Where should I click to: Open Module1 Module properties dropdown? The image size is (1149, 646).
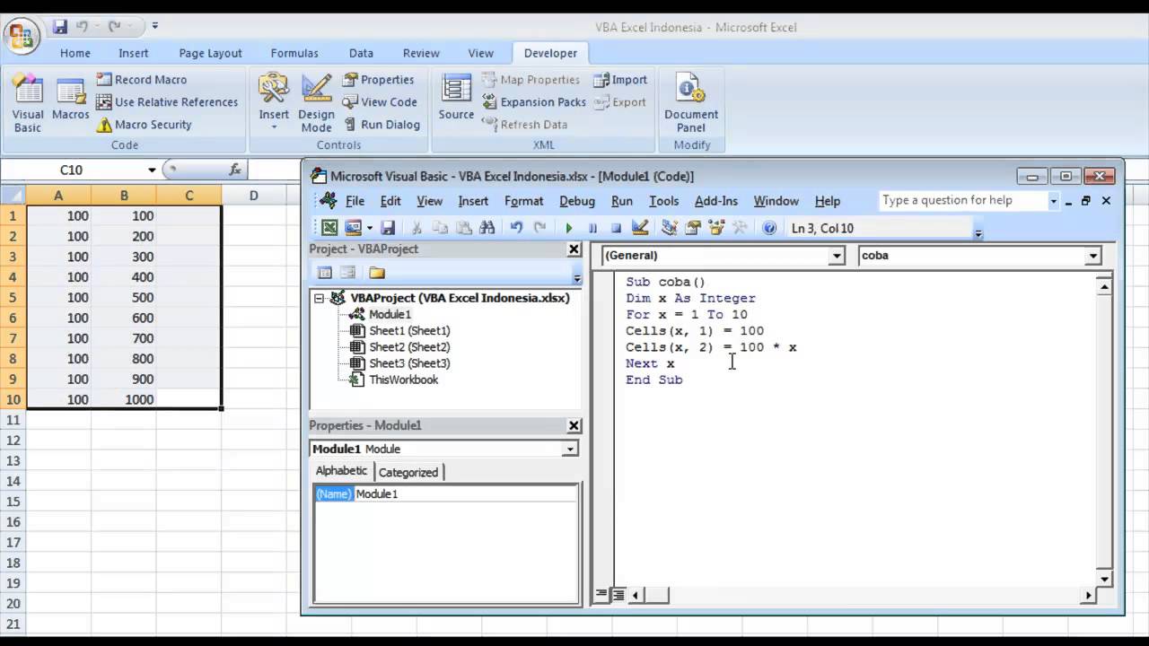570,449
